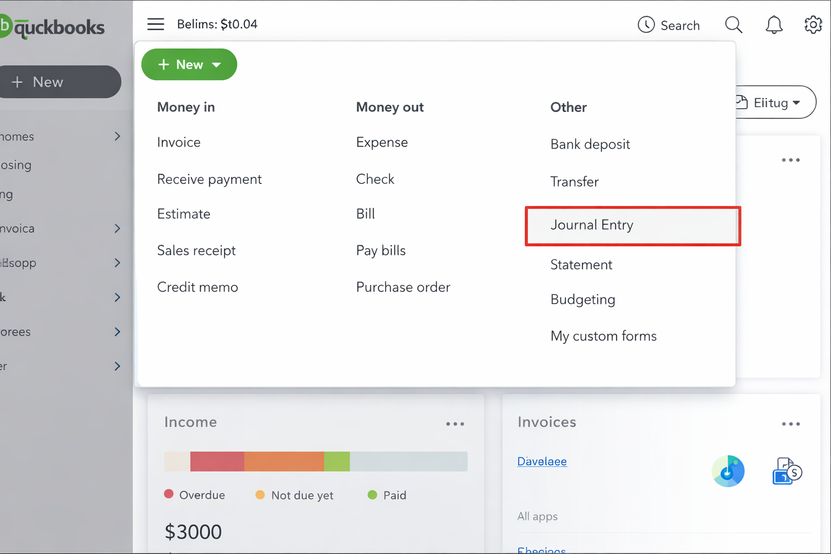Select Journal Entry from the menu
Image resolution: width=831 pixels, height=554 pixels.
point(592,225)
